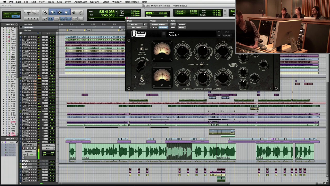Go to previous Slate preset arrow
330x186 pixels.
pyautogui.click(x=219, y=32)
